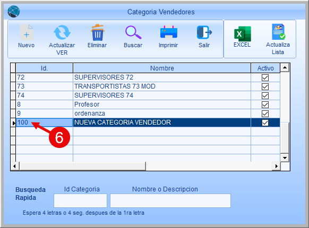Click the Imprimir printer icon

(x=169, y=32)
